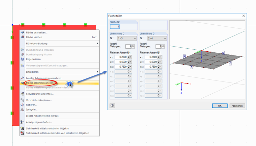Open Fläche bearbeiten... menu entry
This screenshot has width=256, height=146.
tap(59, 32)
